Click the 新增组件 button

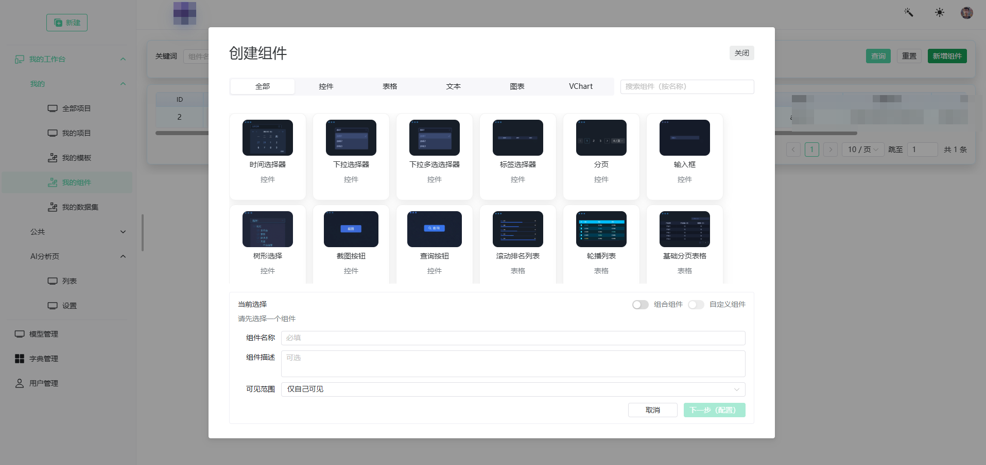click(x=947, y=56)
